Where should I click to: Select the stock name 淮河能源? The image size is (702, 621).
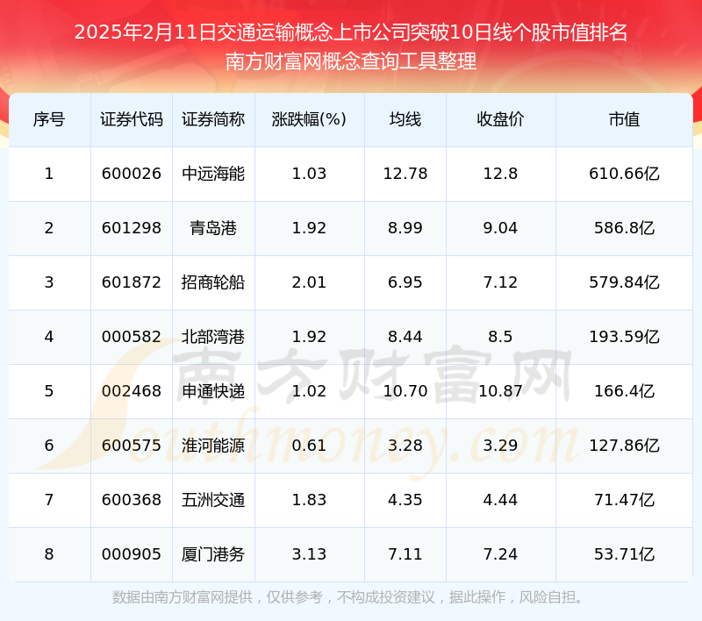(x=213, y=446)
